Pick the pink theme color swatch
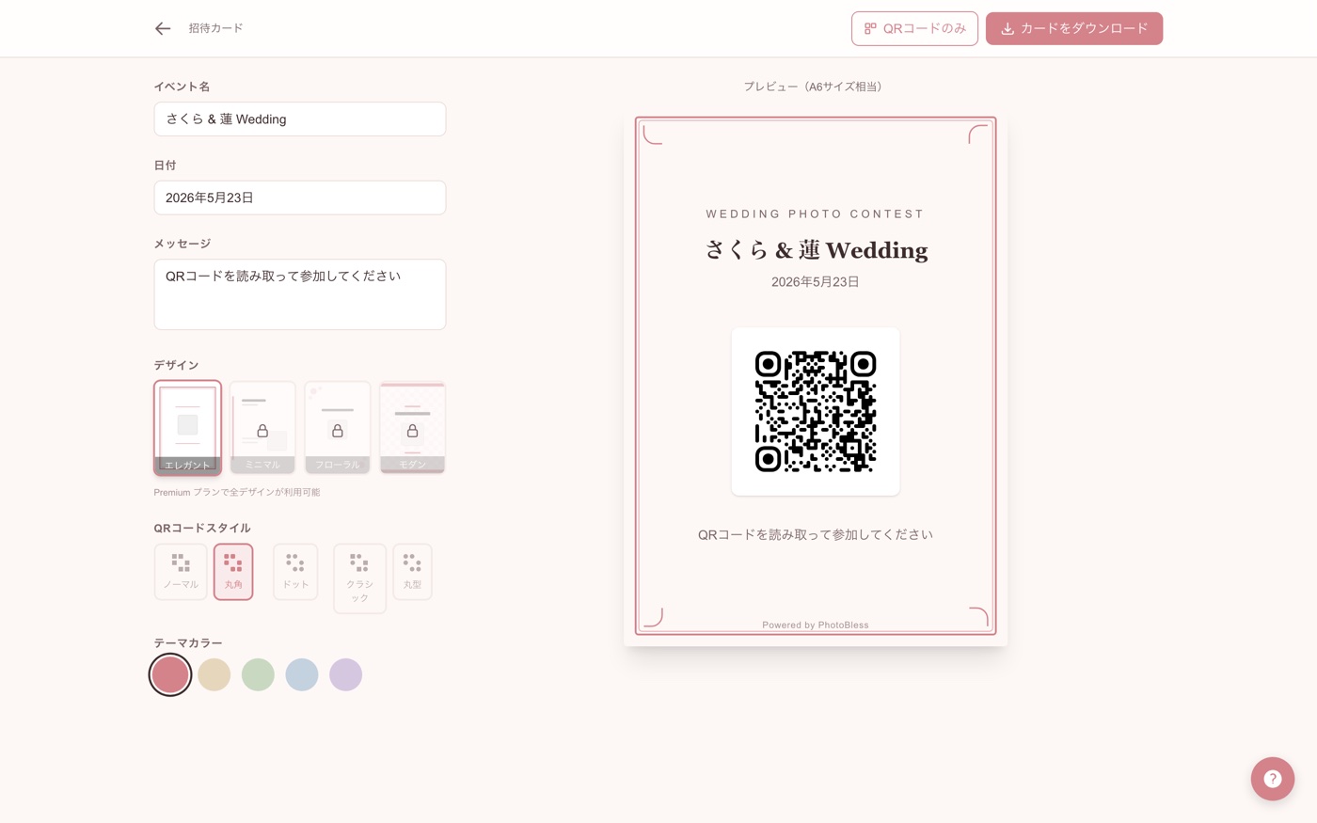Viewport: 1317px width, 823px height. point(170,674)
